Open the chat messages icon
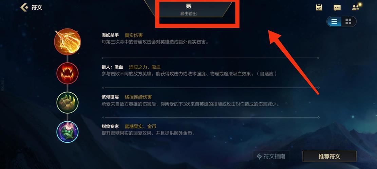Image resolution: width=377 pixels, height=169 pixels. pos(337,8)
